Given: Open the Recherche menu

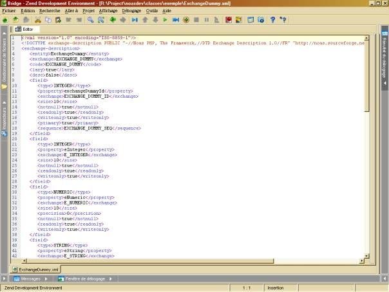Looking at the screenshot, I should [x=50, y=11].
